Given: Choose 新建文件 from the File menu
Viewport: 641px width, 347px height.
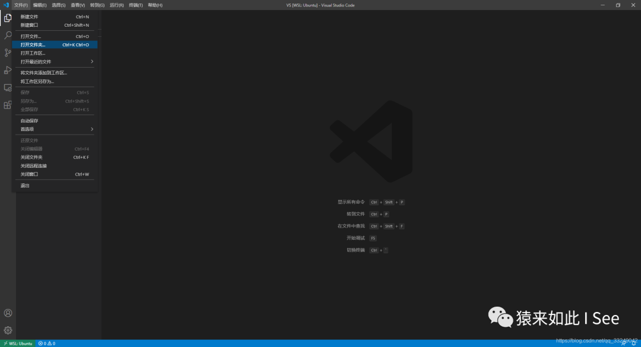Looking at the screenshot, I should point(55,17).
